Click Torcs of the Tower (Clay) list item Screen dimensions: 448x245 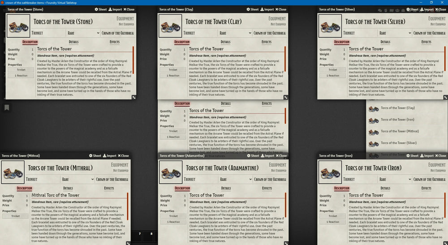(x=397, y=108)
